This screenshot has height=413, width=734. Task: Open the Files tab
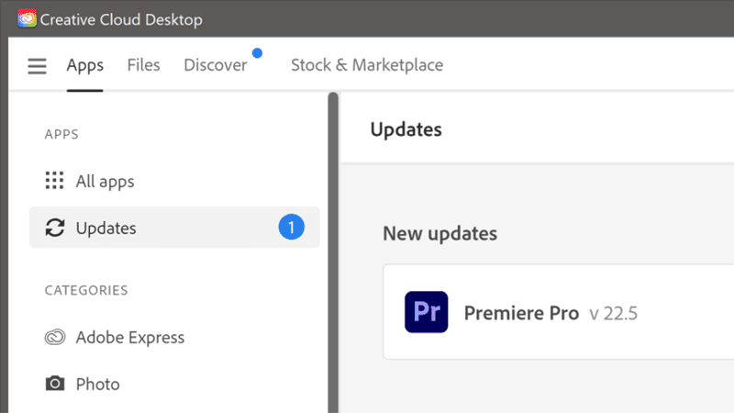pyautogui.click(x=143, y=65)
